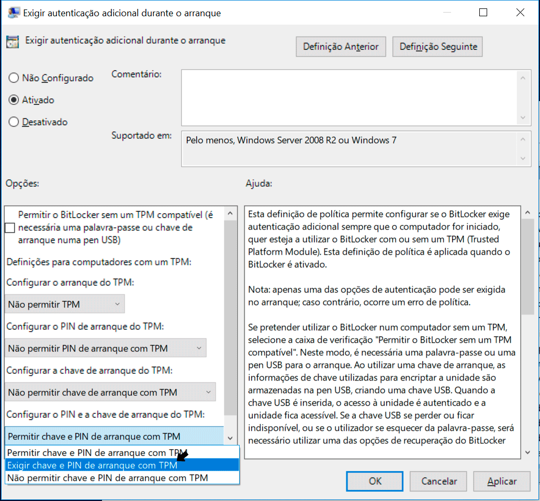Click the Comentário box scroll up arrow
The width and height of the screenshot is (540, 501).
point(523,78)
